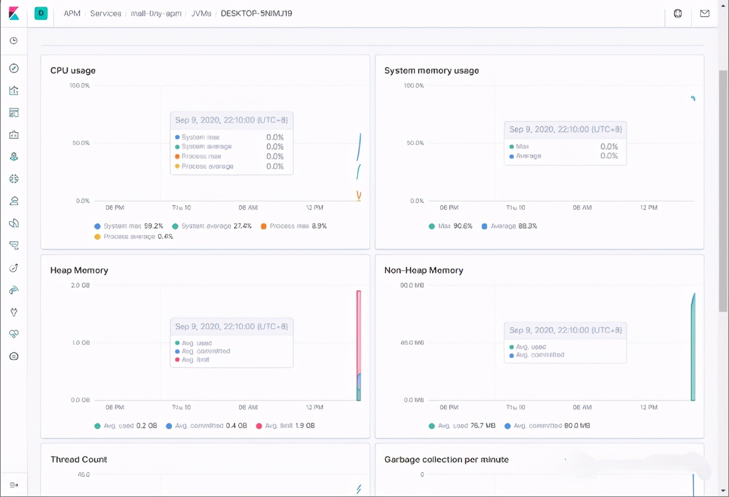Open the APM sidebar icon

[x=14, y=245]
